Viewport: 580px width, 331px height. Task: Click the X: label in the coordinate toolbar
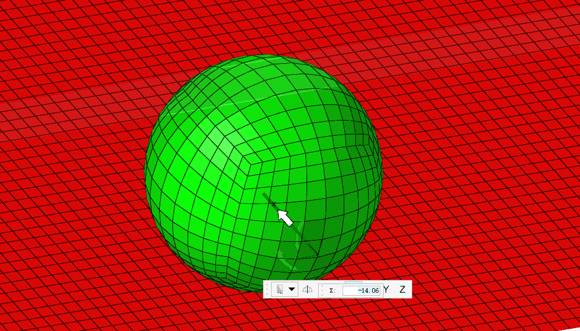pos(332,290)
